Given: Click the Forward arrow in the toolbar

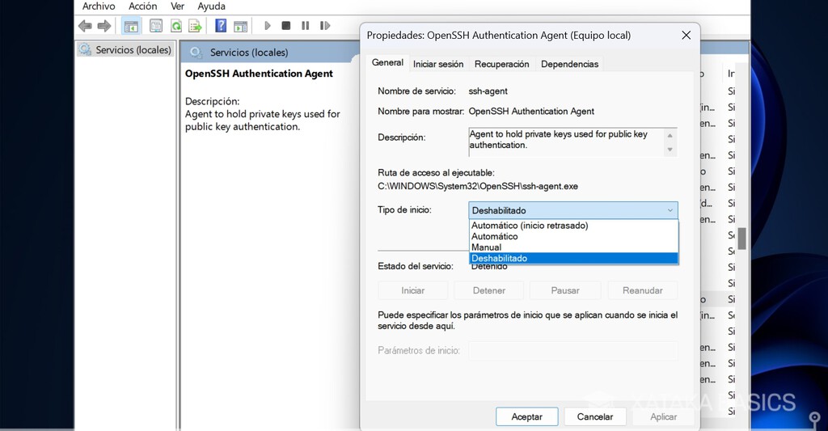Looking at the screenshot, I should 104,26.
